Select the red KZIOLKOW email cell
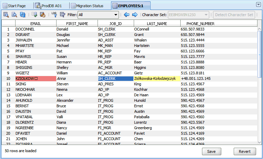This screenshot has height=159, width=263. click(36, 78)
